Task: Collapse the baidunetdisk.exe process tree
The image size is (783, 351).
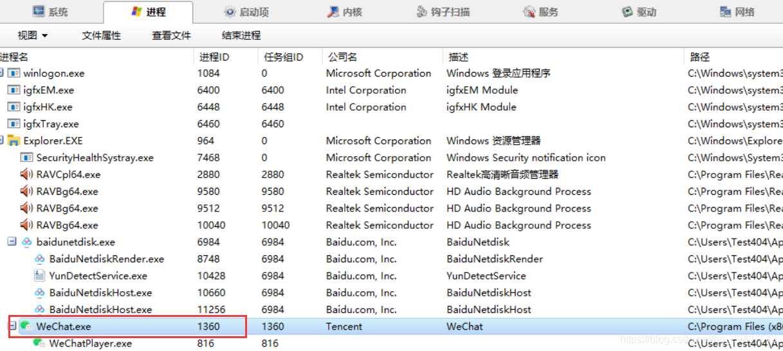Action: 11,242
